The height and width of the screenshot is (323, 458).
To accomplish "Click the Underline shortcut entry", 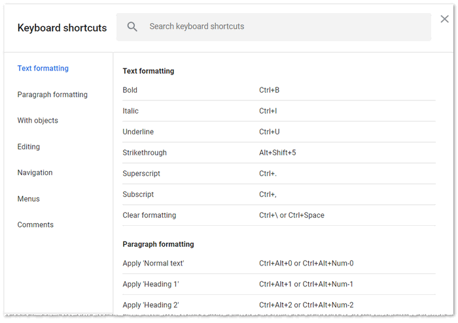I will click(x=279, y=132).
